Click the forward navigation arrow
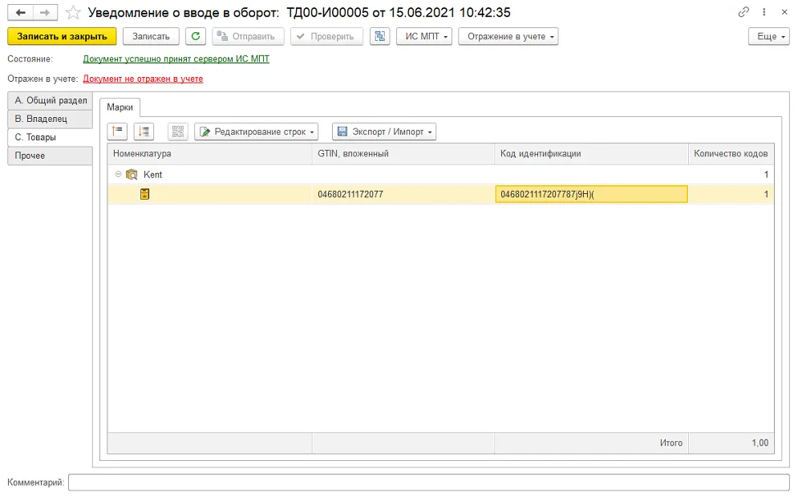Viewport: 802px width, 497px height. pos(45,12)
